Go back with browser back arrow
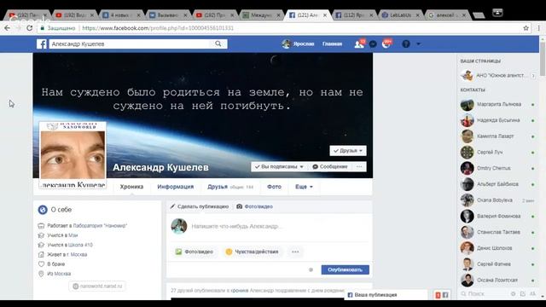 click(8, 28)
